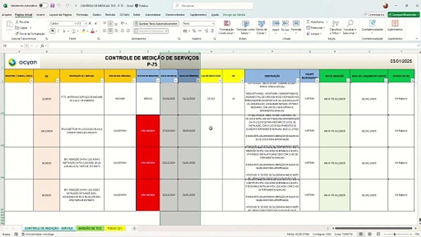Open the Confidencialidade menu
This screenshot has height=237, width=421.
[x=372, y=26]
